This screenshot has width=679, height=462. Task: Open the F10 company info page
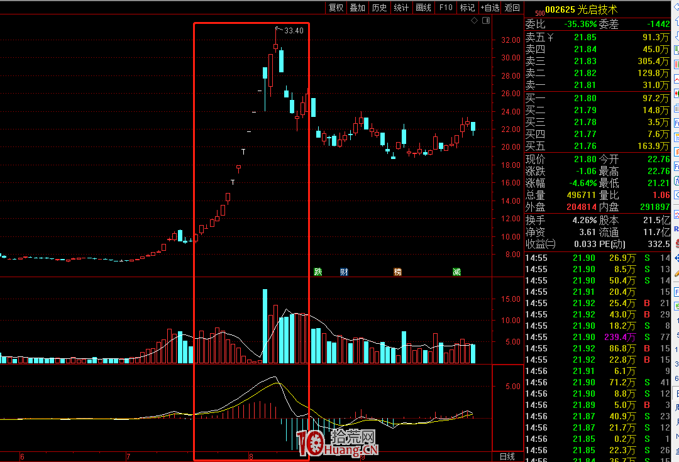446,8
